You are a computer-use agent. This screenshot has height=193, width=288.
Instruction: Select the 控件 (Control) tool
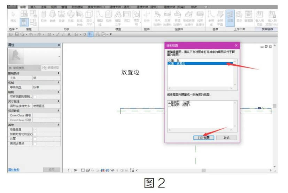point(147,16)
